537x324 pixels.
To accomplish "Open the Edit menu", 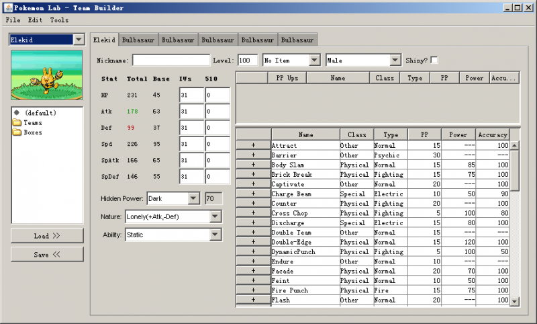I will click(x=36, y=20).
